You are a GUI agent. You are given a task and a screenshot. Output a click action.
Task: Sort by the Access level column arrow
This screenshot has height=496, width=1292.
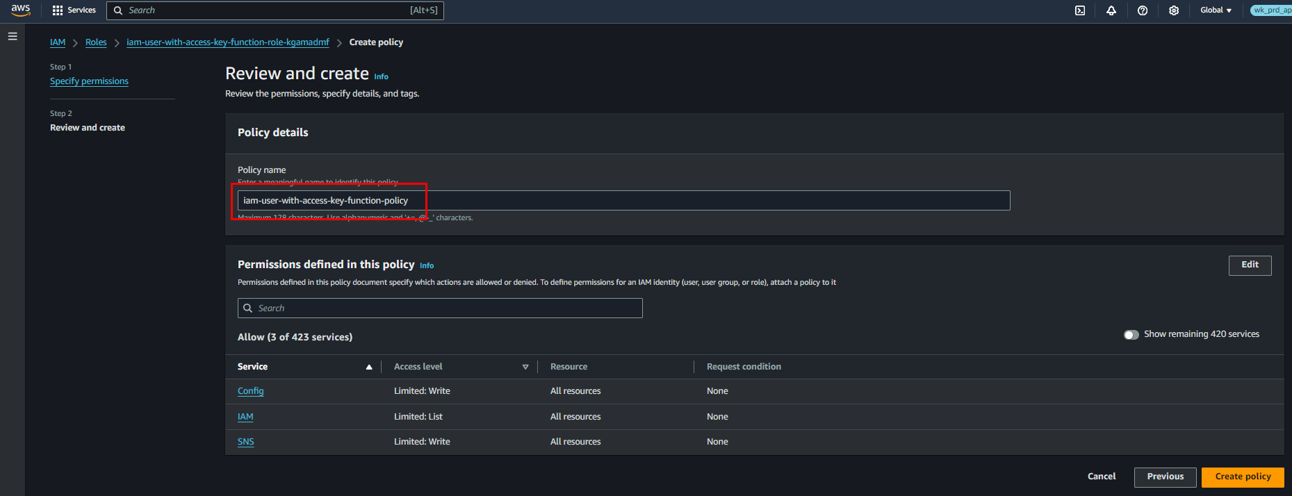pos(525,367)
